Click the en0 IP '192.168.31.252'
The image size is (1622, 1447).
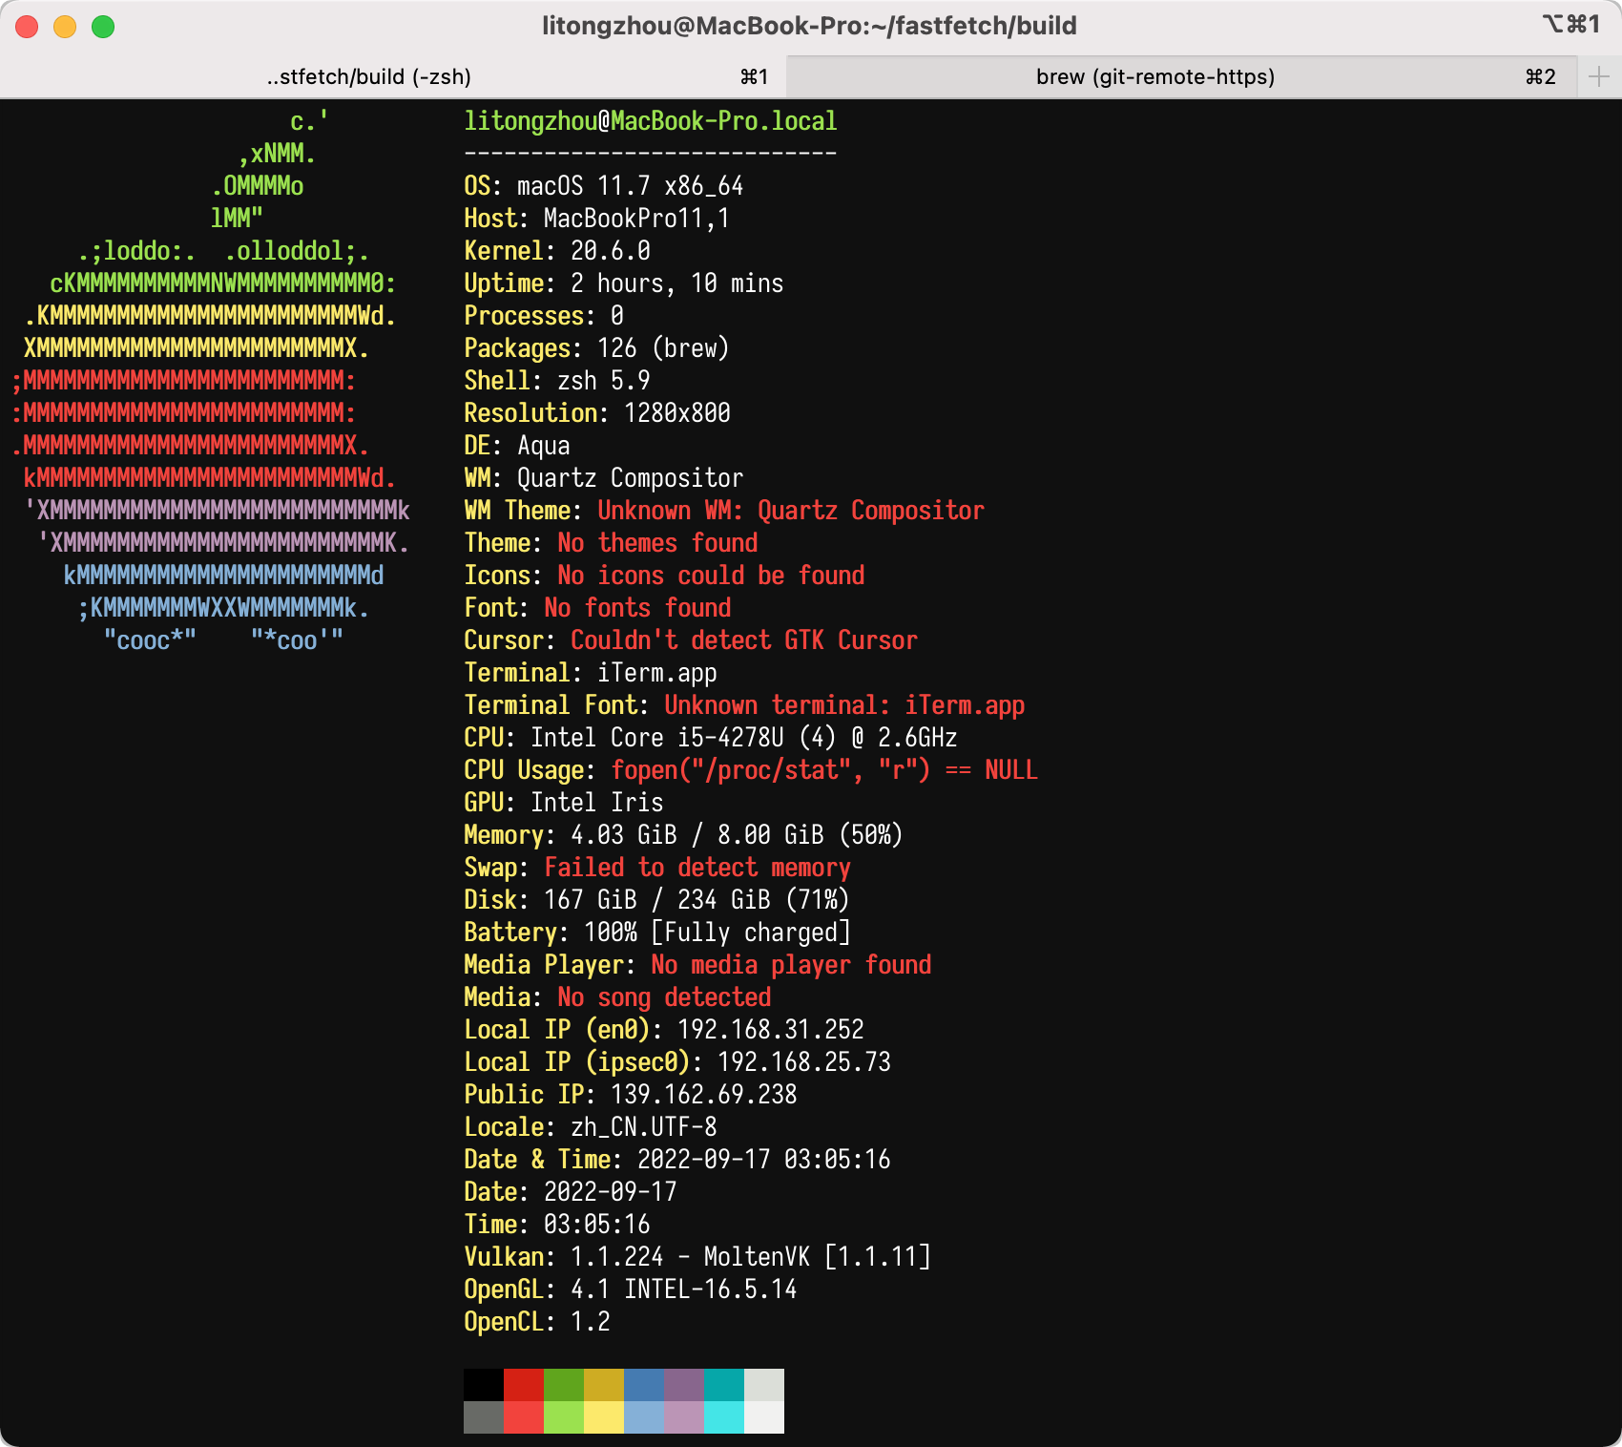[771, 1030]
